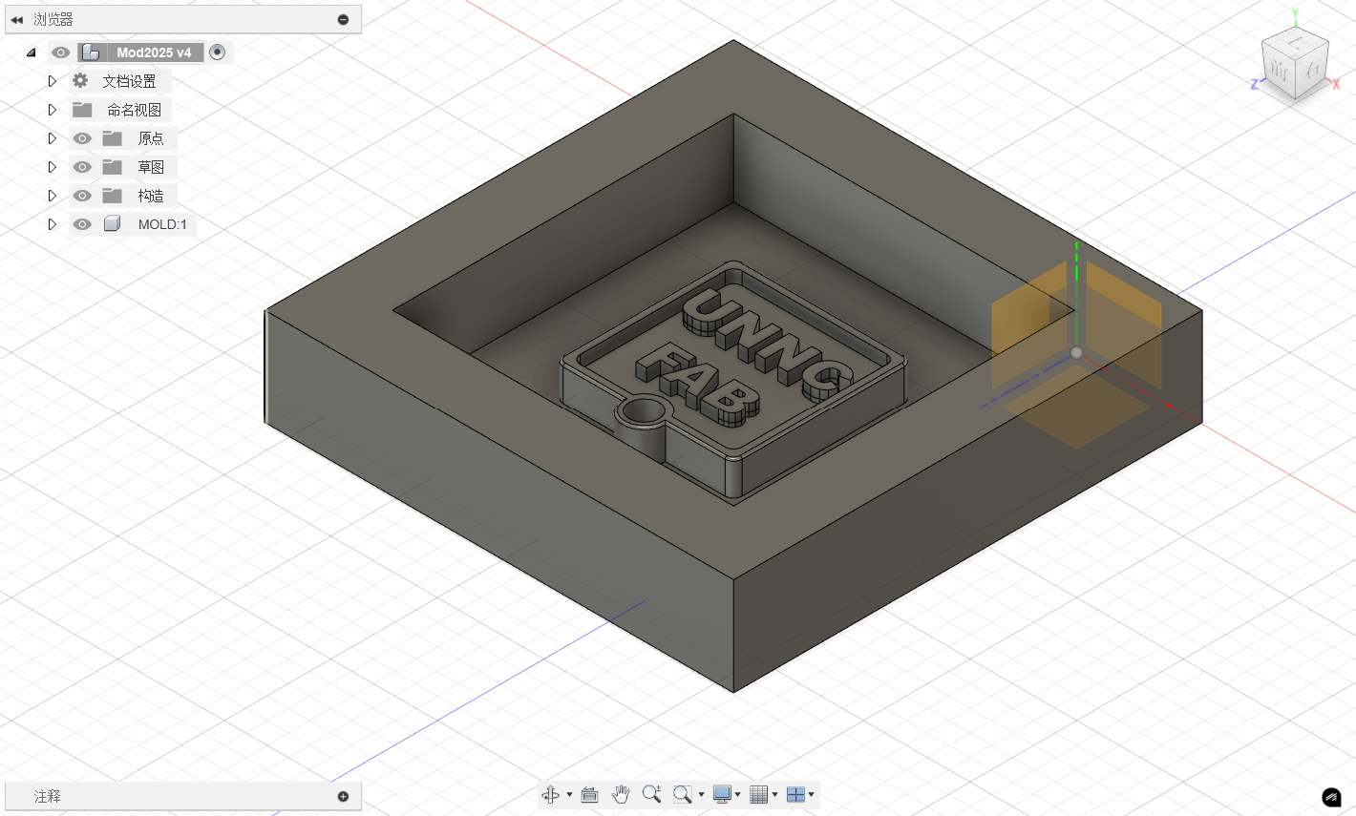Toggle visibility of the 草图 folder
The image size is (1356, 816).
[x=82, y=167]
